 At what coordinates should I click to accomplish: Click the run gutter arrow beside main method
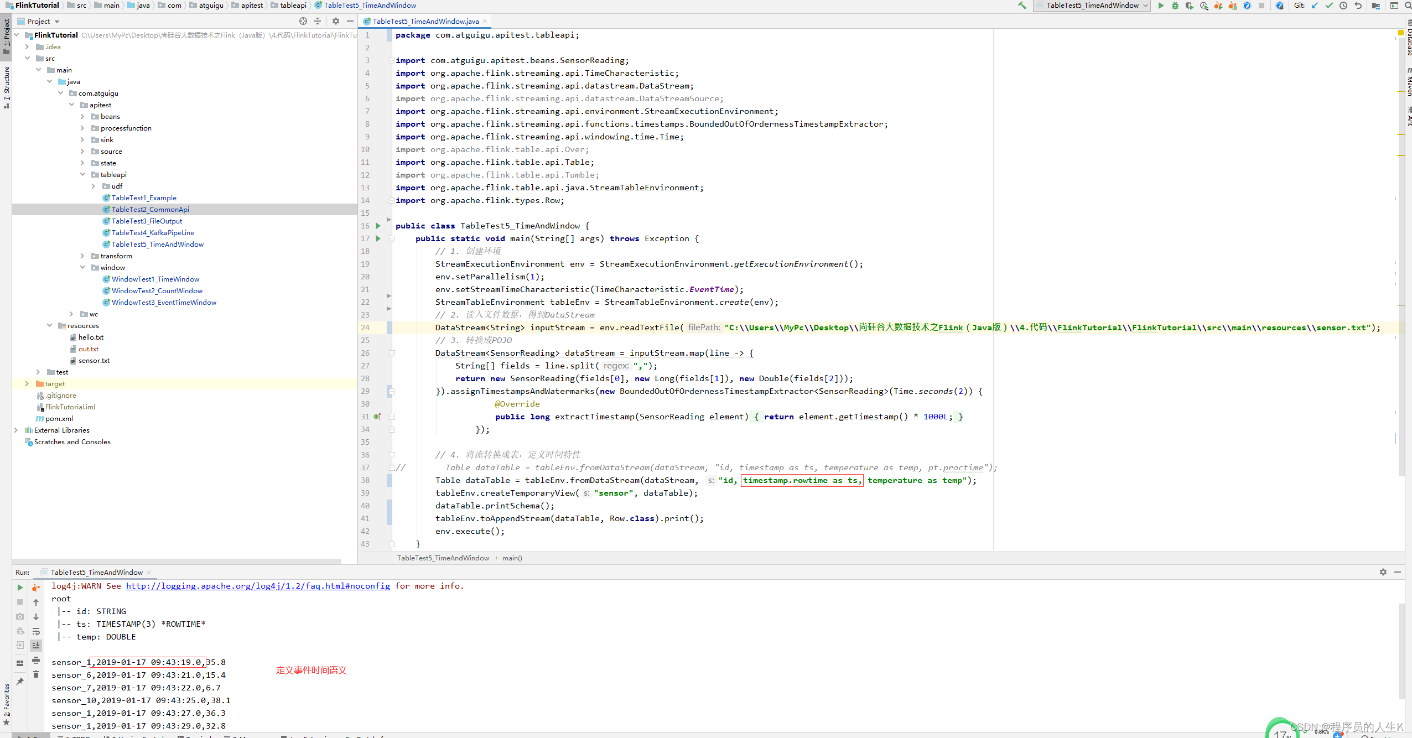pyautogui.click(x=378, y=238)
